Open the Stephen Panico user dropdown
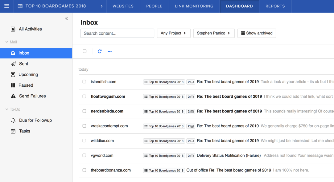 213,33
